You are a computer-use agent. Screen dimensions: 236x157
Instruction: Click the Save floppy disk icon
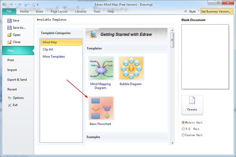(9, 20)
